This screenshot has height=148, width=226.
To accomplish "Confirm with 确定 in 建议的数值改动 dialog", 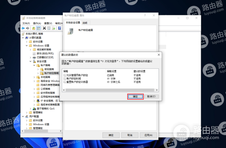I will (x=135, y=97).
